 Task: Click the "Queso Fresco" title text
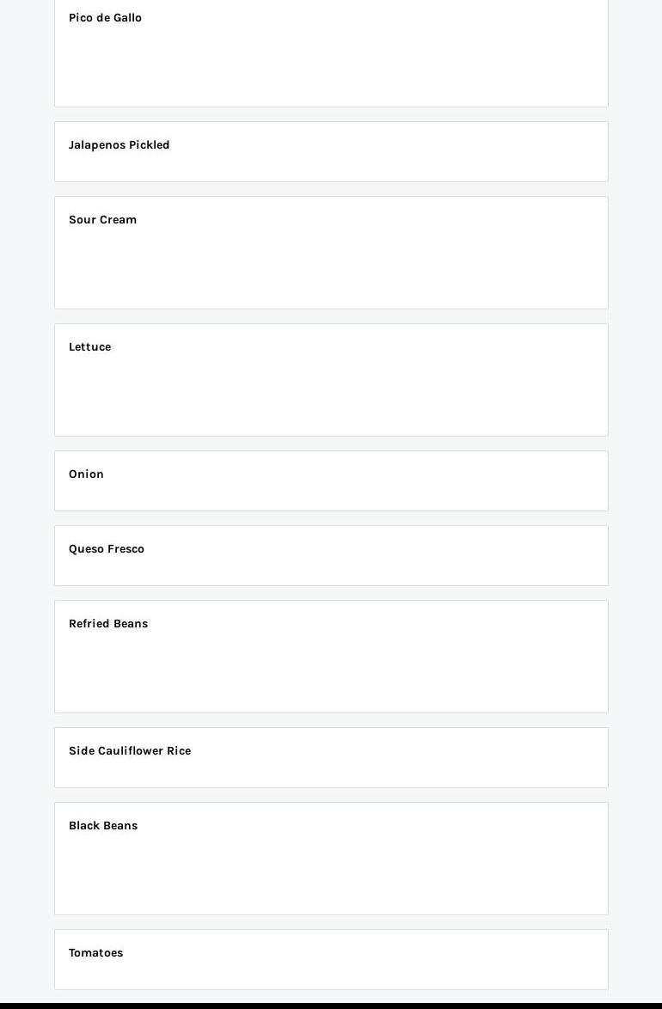107,549
